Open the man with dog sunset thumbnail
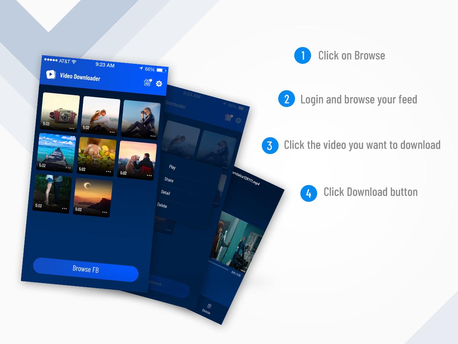 (x=137, y=161)
